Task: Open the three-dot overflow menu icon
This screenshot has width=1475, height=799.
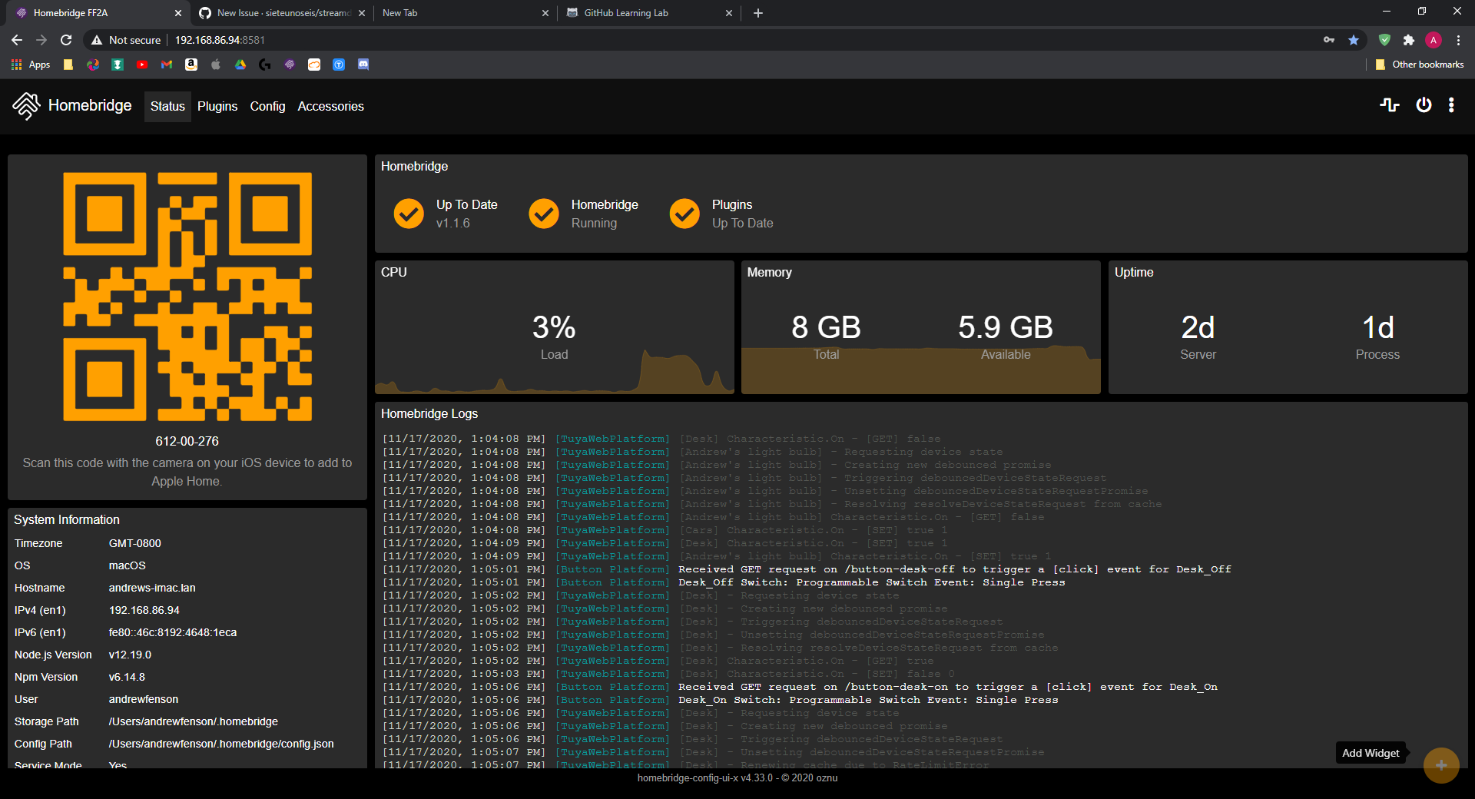Action: (x=1451, y=105)
